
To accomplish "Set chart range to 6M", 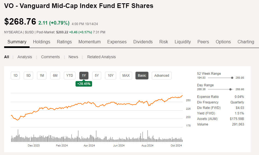I will click(x=55, y=76).
